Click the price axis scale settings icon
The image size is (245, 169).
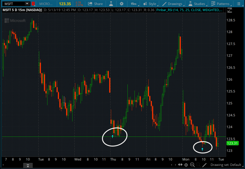(x=229, y=10)
